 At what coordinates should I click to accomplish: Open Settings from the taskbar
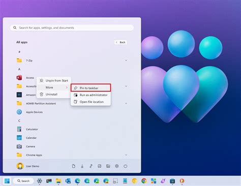40,181
